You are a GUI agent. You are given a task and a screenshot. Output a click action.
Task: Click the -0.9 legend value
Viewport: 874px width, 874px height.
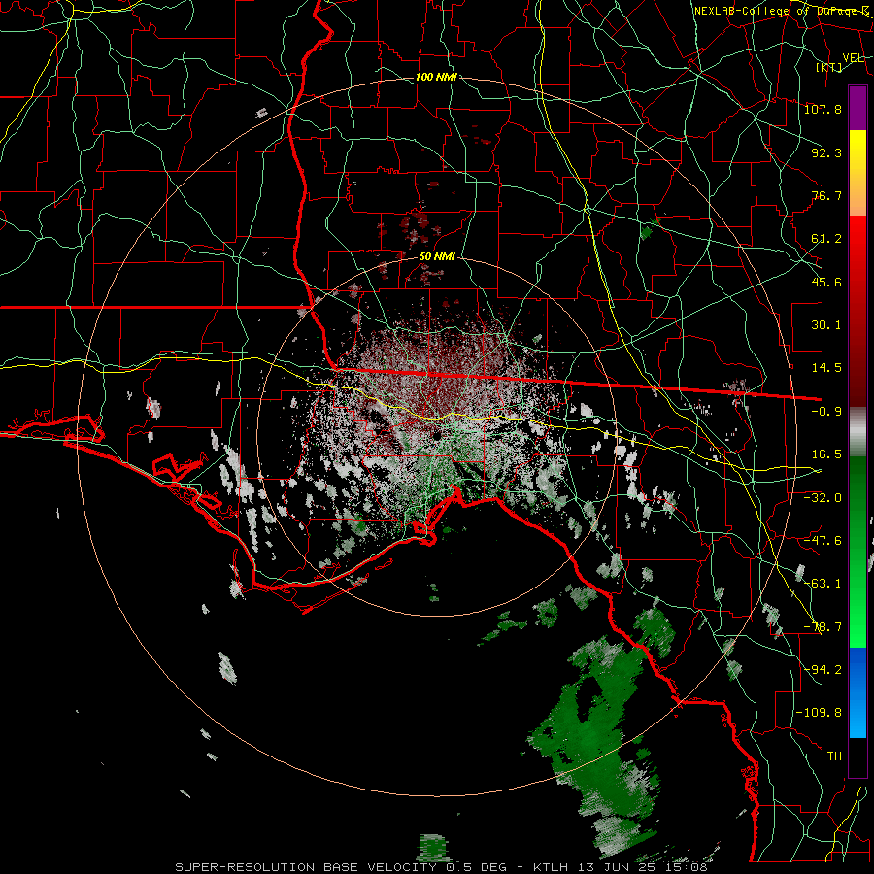point(826,412)
